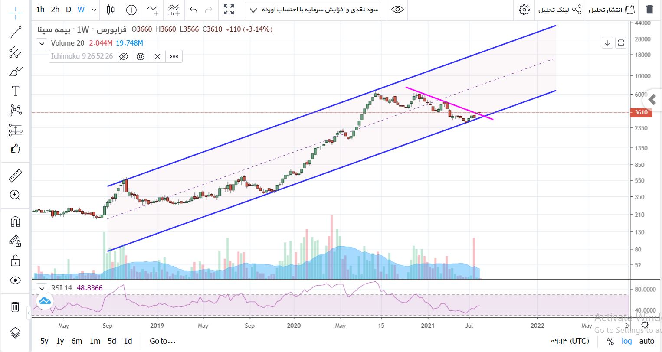662x352 pixels.
Task: Select the ruler measure tool
Action: coord(16,176)
